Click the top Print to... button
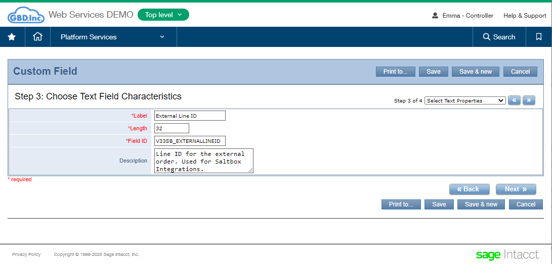 click(x=395, y=72)
